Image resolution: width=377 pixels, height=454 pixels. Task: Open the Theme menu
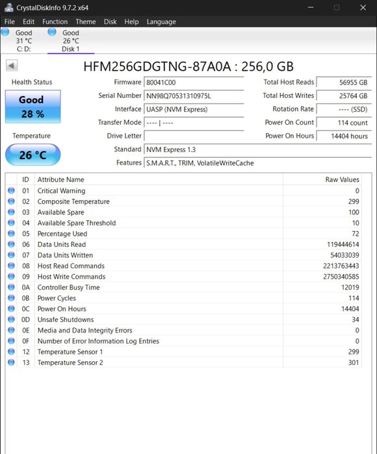point(86,21)
